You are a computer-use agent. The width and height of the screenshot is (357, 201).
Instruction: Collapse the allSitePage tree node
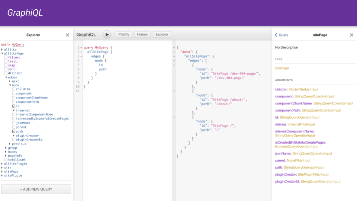[2, 53]
